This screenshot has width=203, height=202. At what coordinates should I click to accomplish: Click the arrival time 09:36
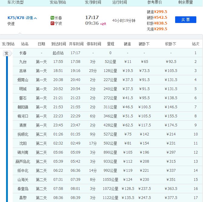pyautogui.click(x=92, y=23)
